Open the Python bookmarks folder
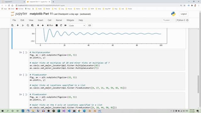Screen dimensions: 201x113 pyautogui.click(x=77, y=9)
